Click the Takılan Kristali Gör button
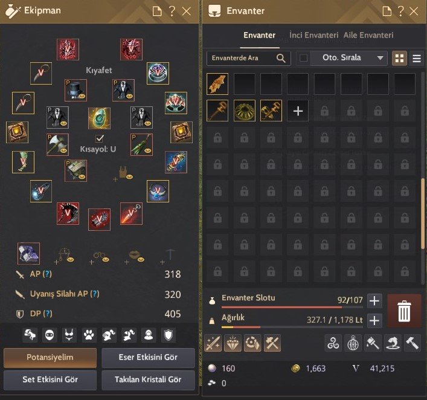427x400 pixels. [148, 379]
